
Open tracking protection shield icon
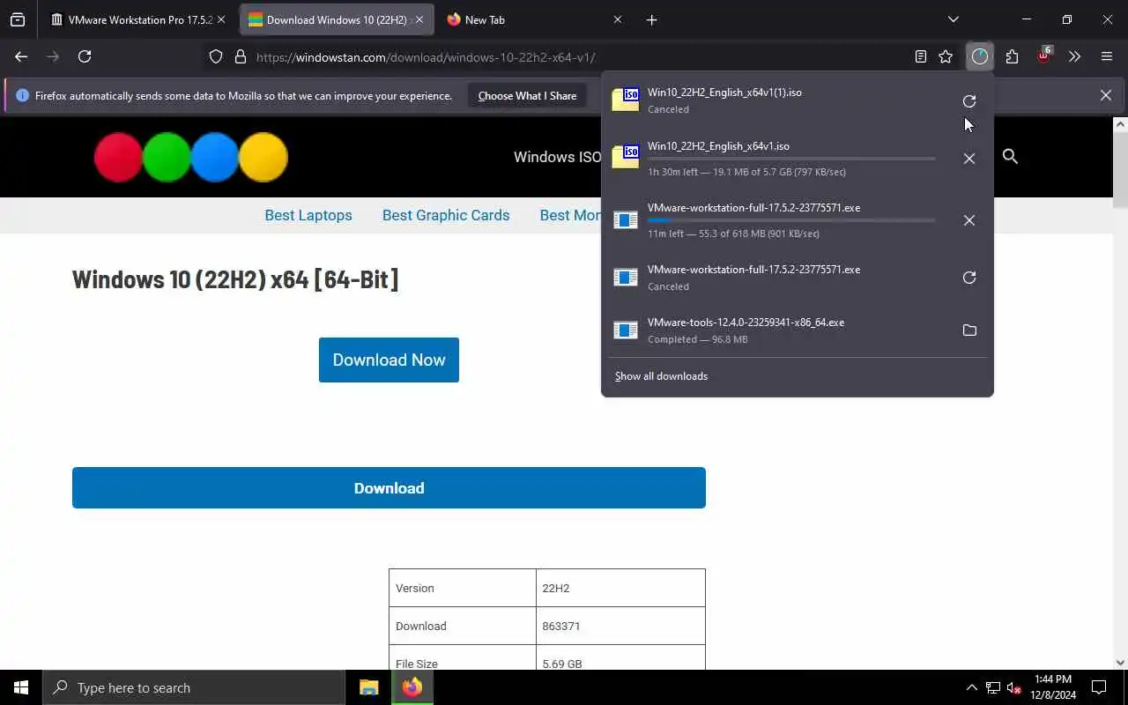pyautogui.click(x=216, y=56)
